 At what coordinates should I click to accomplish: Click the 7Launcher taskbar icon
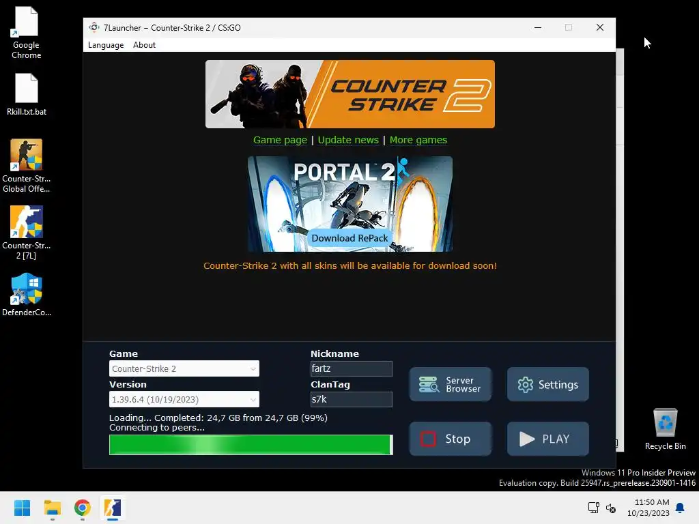click(x=113, y=508)
